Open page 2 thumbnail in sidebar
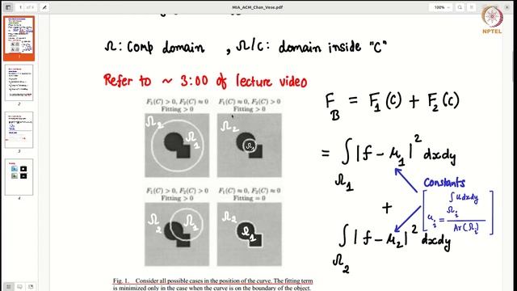This screenshot has height=291, width=517. [19, 82]
